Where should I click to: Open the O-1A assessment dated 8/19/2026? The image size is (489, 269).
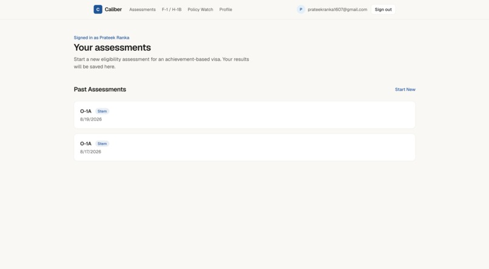click(244, 115)
